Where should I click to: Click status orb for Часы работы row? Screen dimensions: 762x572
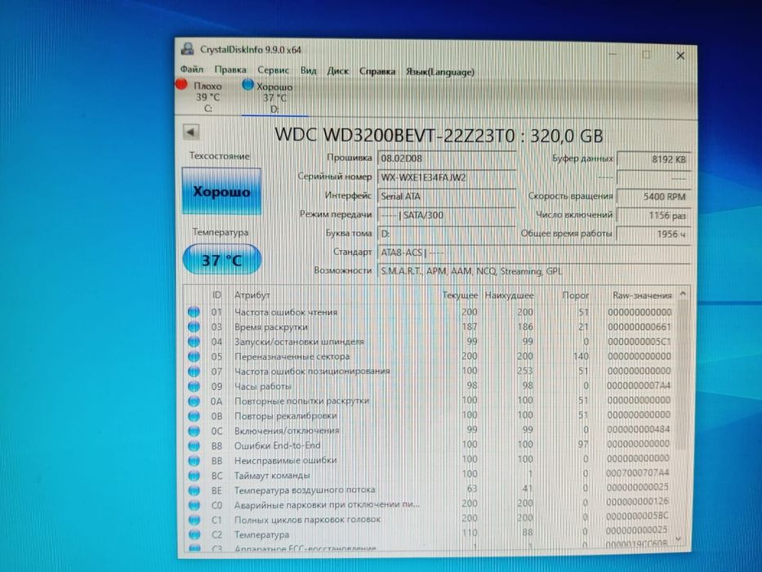tap(194, 387)
